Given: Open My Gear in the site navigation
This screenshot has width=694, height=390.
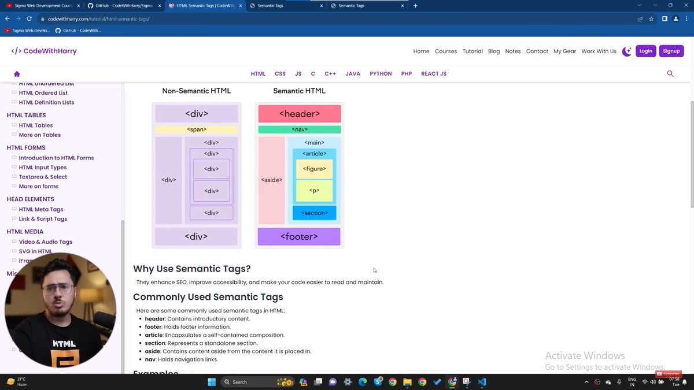Looking at the screenshot, I should [565, 51].
